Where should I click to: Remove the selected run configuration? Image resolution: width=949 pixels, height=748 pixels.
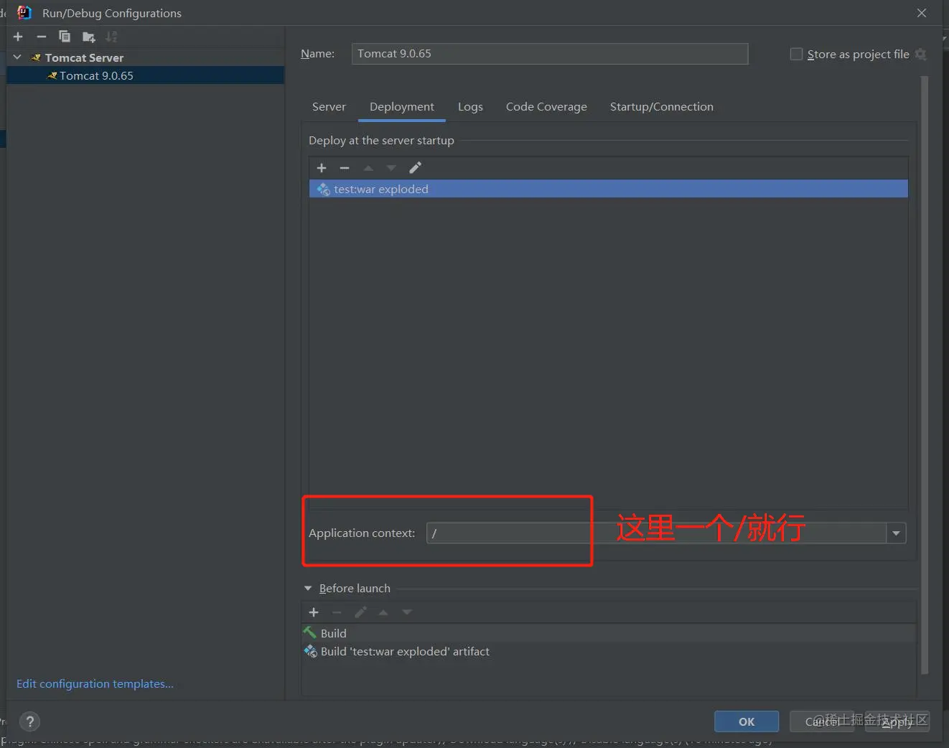(42, 37)
